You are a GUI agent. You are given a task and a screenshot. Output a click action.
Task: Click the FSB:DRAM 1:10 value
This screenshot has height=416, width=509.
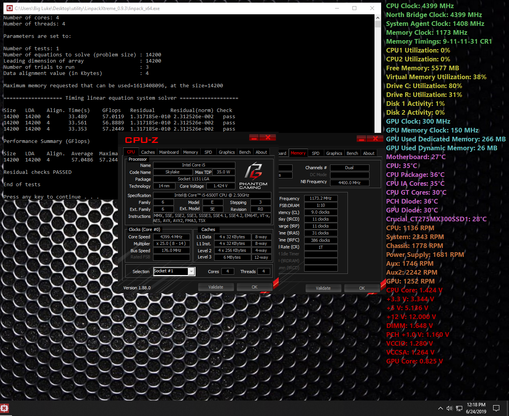(321, 205)
